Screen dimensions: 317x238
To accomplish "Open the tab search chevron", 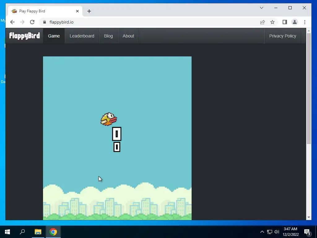I will [x=262, y=8].
